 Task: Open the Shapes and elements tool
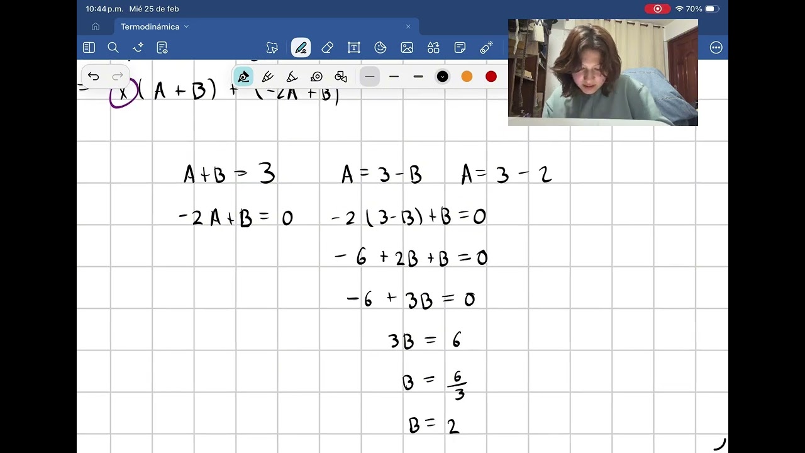pos(433,48)
